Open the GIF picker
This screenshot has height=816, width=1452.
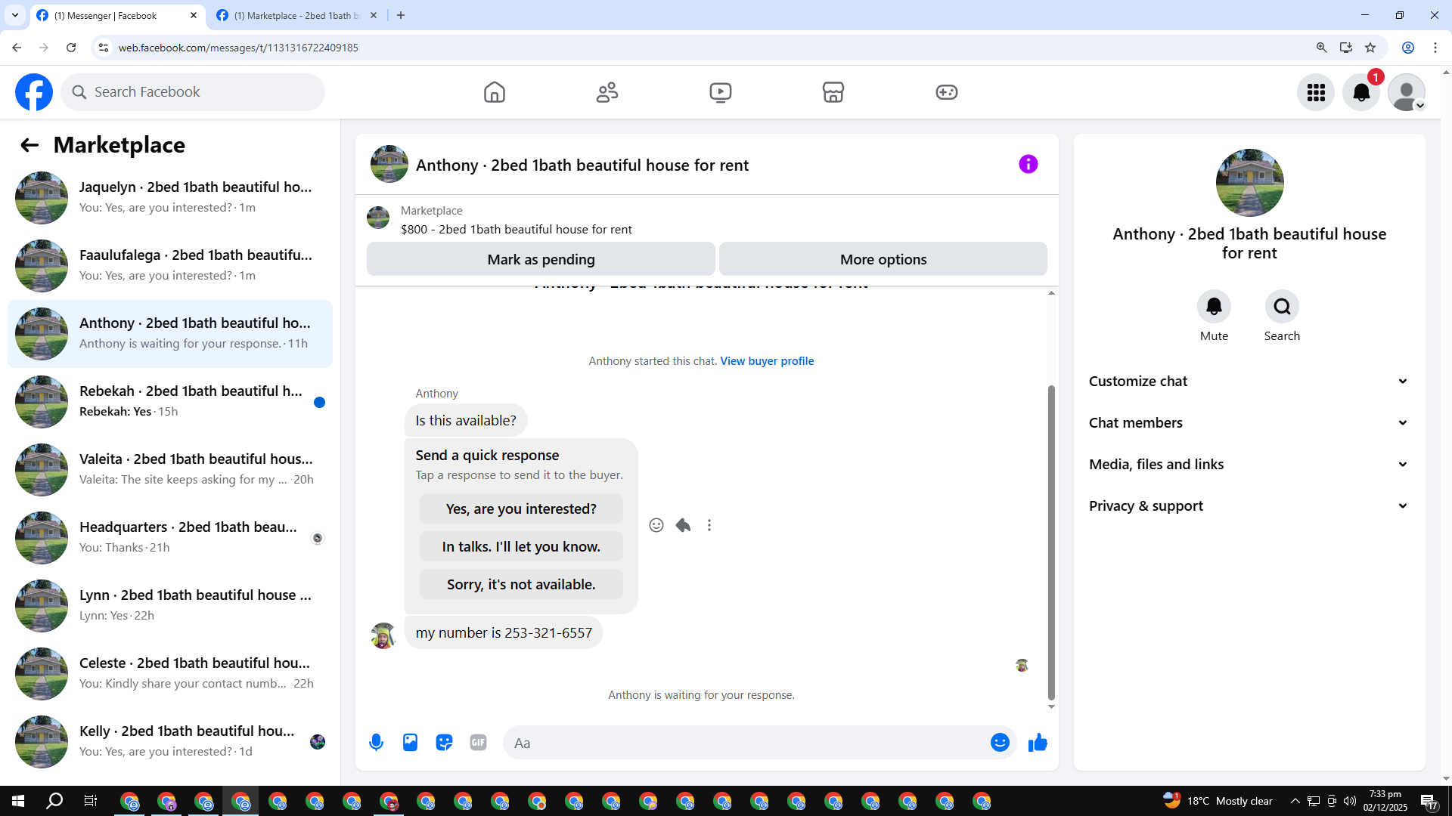click(x=478, y=743)
